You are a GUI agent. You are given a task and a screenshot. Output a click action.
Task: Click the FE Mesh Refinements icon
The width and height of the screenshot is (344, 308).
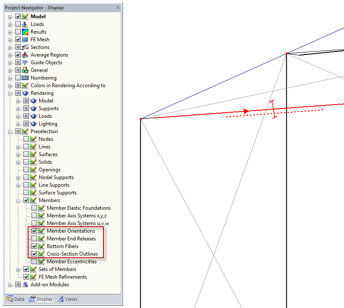(x=33, y=277)
